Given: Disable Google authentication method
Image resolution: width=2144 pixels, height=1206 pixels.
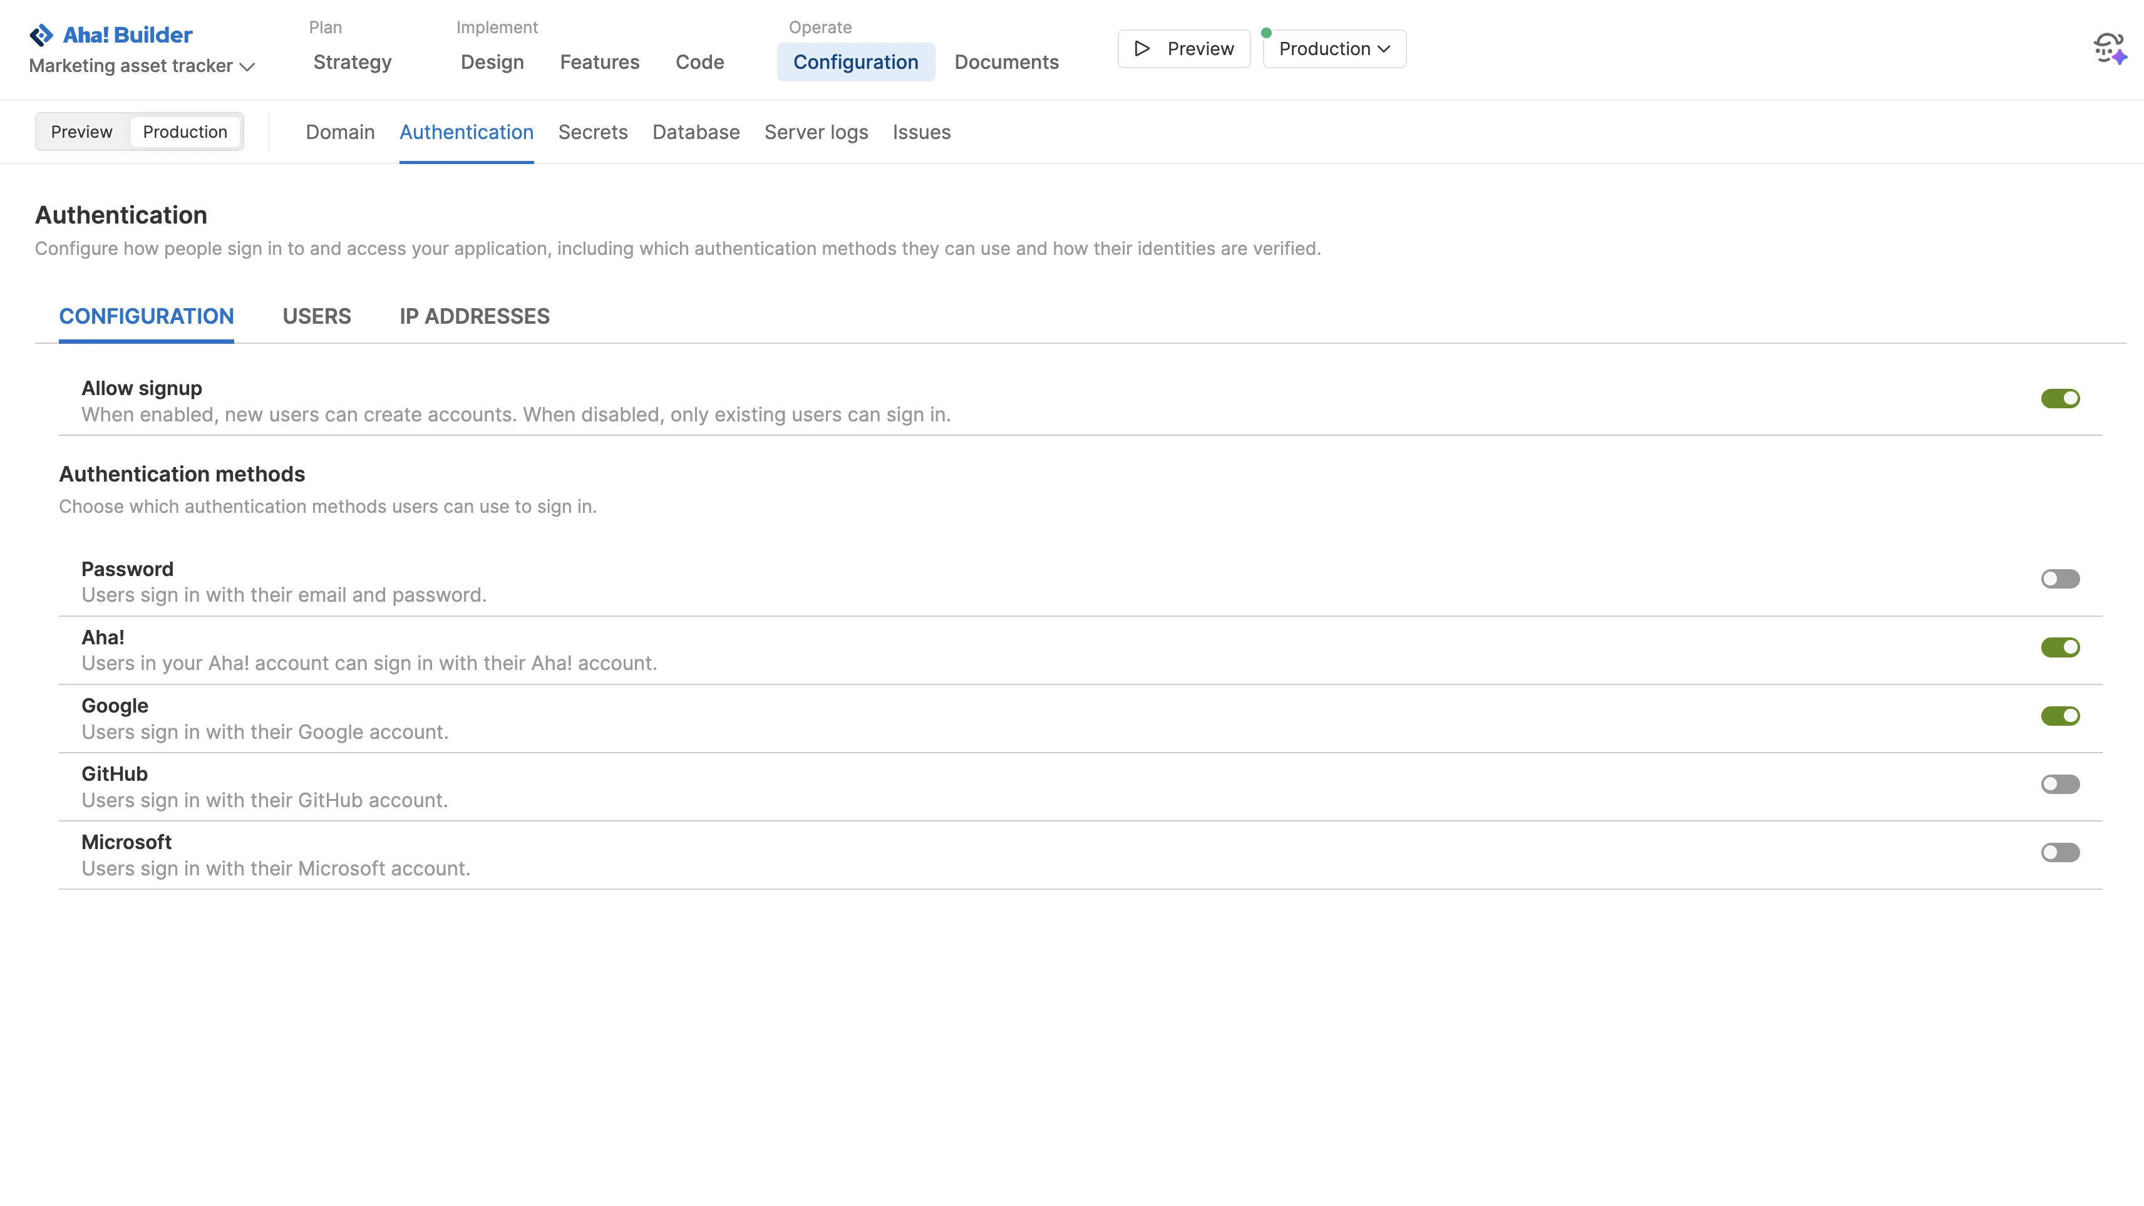Looking at the screenshot, I should (x=2060, y=716).
